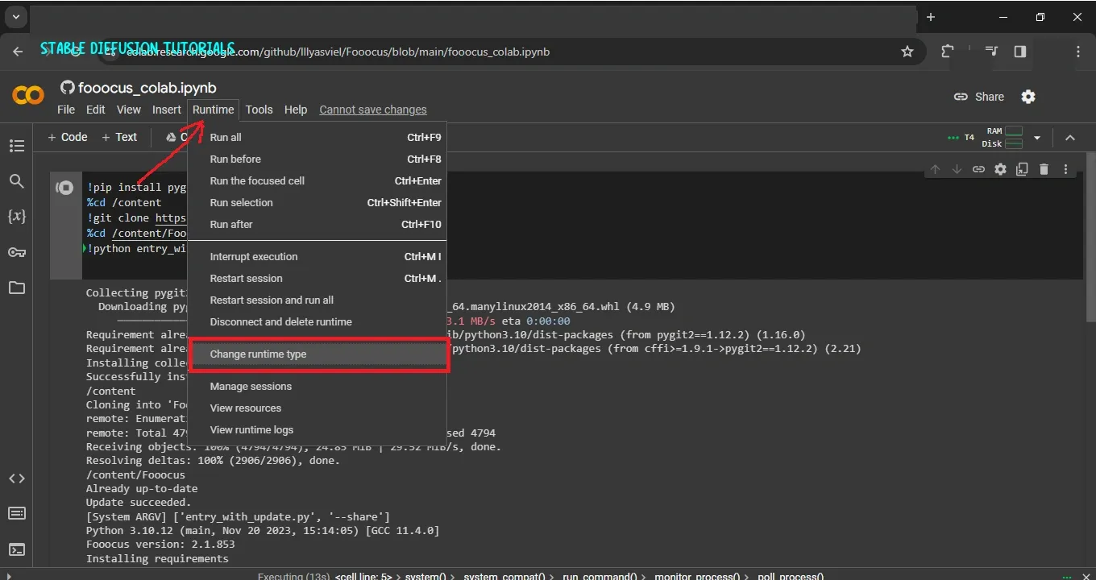Move cell down arrow

pyautogui.click(x=957, y=169)
